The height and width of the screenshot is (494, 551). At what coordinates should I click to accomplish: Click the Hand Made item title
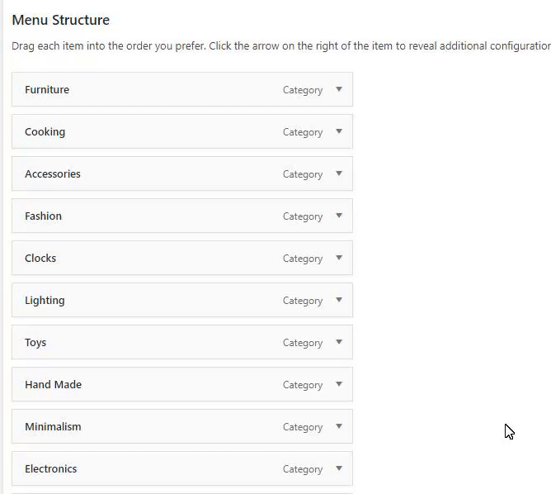(x=53, y=384)
